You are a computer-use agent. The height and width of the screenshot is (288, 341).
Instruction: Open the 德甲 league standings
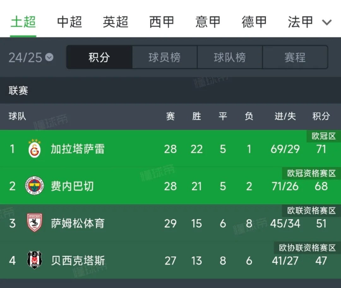(x=254, y=22)
